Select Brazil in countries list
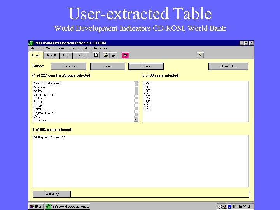The width and height of the screenshot is (280, 210). click(x=37, y=109)
